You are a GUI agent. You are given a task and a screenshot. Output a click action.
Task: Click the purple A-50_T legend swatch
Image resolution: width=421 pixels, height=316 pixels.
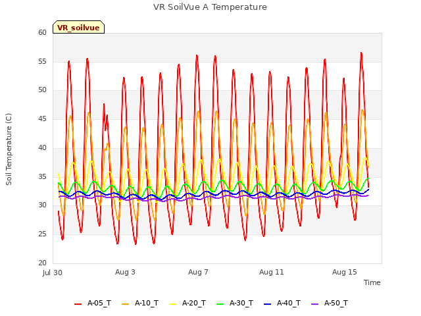pyautogui.click(x=315, y=304)
